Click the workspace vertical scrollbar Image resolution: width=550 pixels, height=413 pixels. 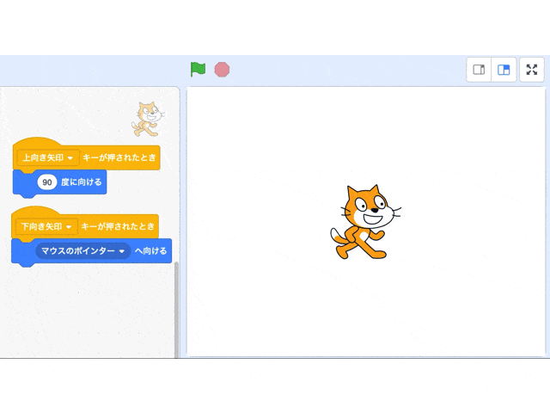tap(176, 309)
